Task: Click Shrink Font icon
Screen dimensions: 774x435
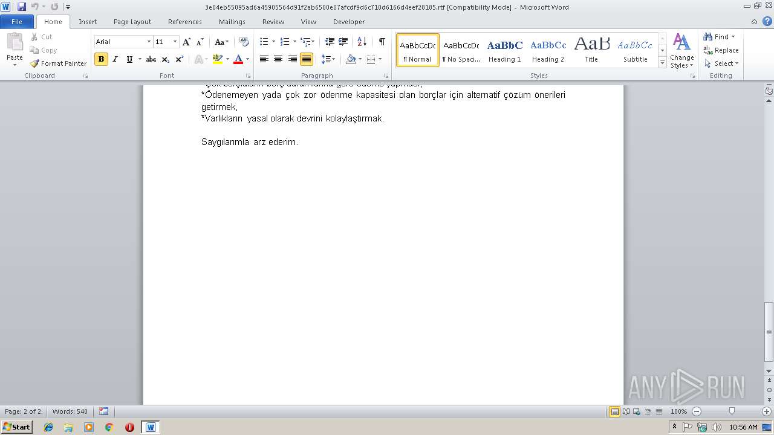Action: tap(200, 42)
